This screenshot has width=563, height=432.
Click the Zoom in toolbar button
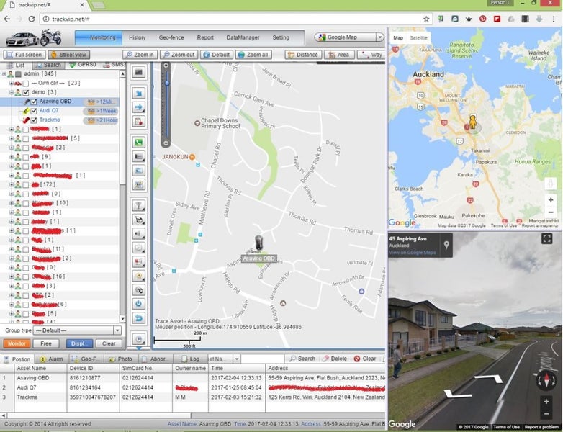point(139,55)
